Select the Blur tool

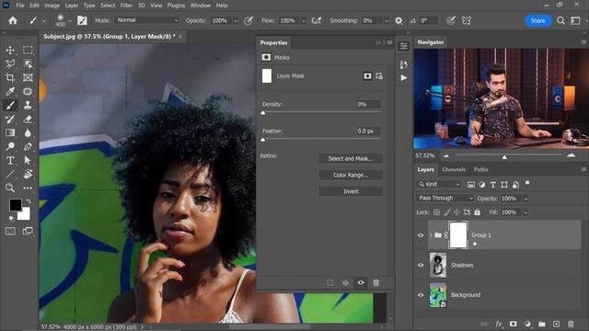(x=28, y=132)
